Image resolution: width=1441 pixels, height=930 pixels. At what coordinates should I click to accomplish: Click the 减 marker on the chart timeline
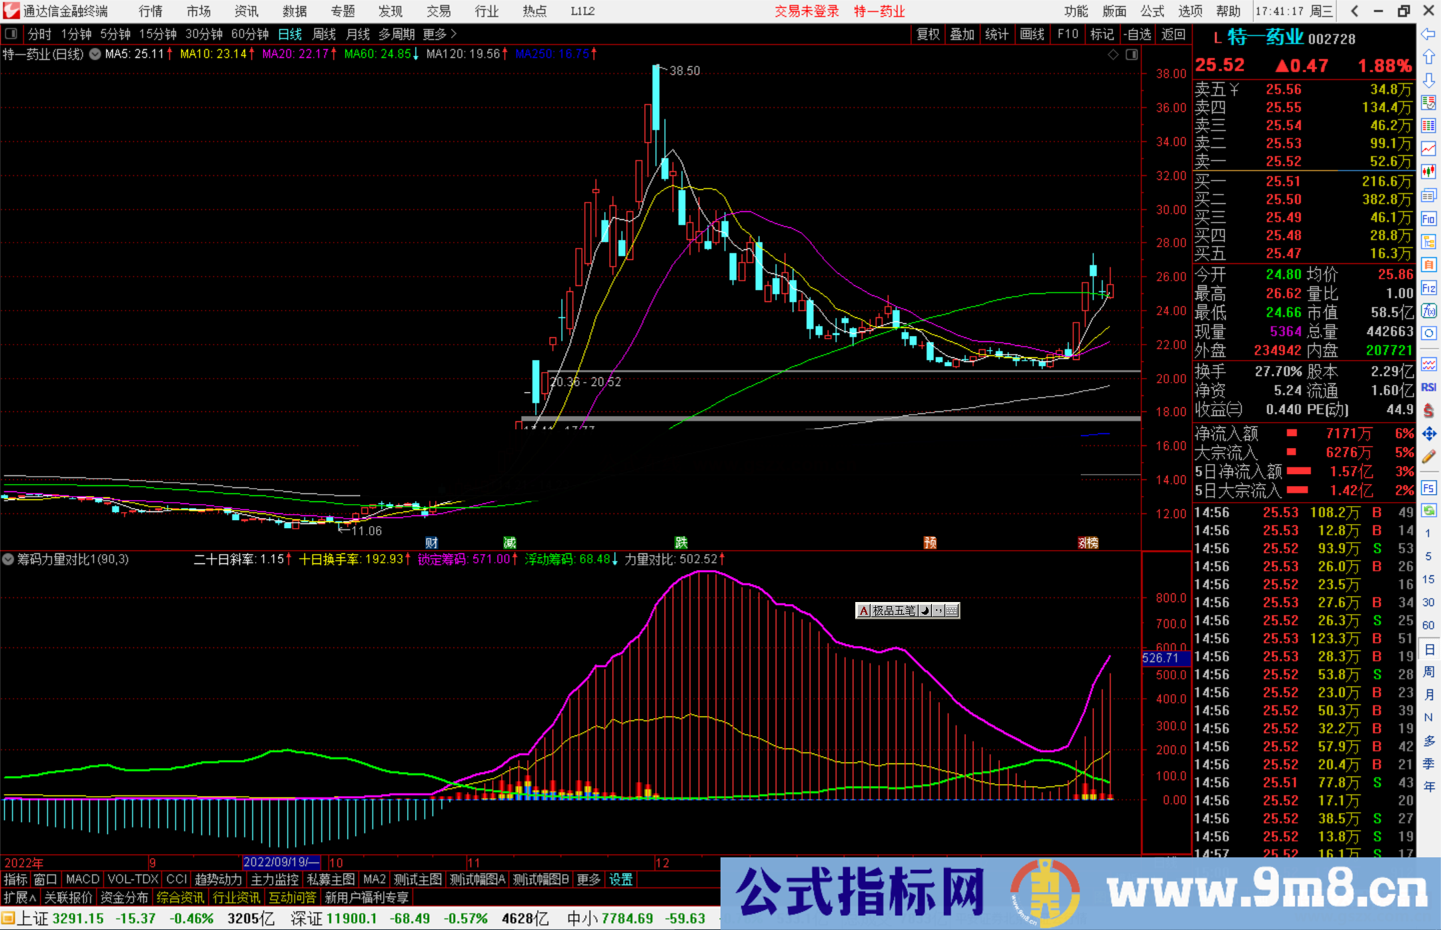510,543
